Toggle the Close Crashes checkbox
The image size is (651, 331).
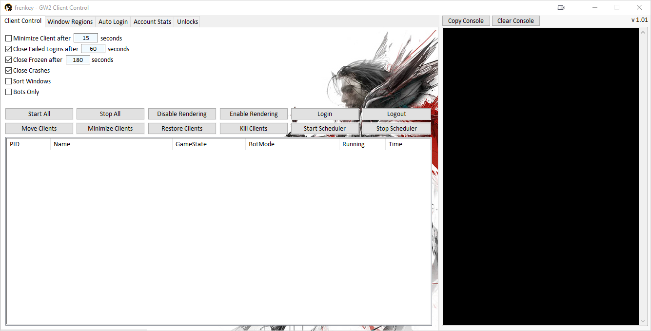[9, 71]
